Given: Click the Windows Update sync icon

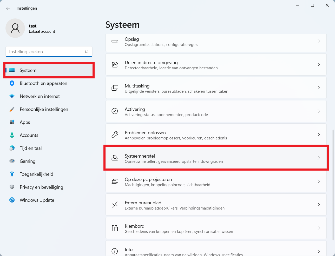Looking at the screenshot, I should [x=12, y=200].
